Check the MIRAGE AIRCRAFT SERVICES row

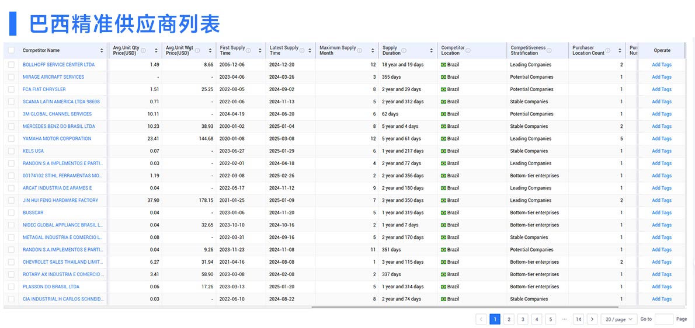11,77
